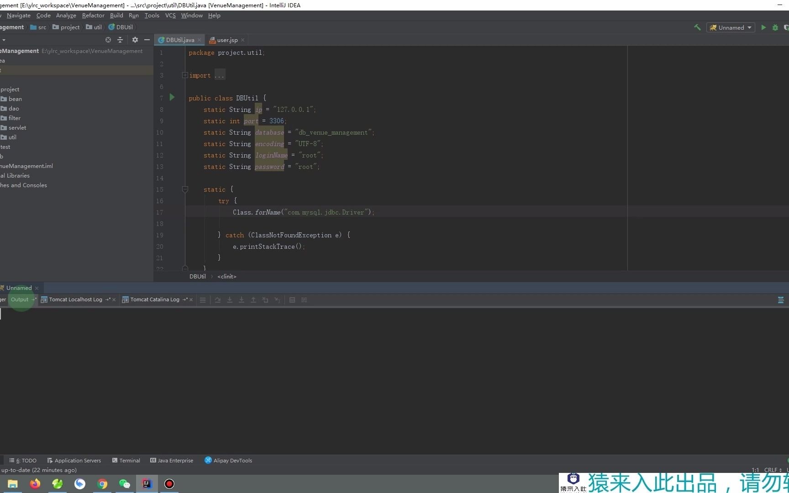
Task: Open the Application Servers tool window
Action: 74,461
